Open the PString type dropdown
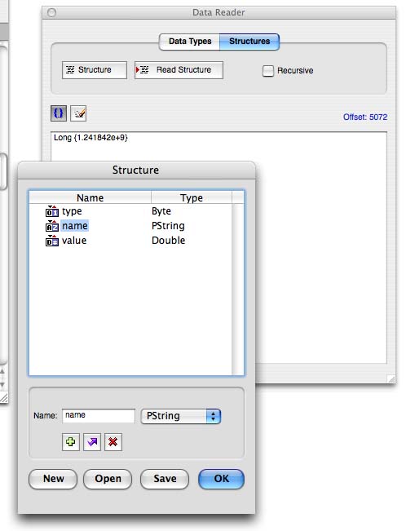Image resolution: width=415 pixels, height=531 pixels. pos(181,416)
